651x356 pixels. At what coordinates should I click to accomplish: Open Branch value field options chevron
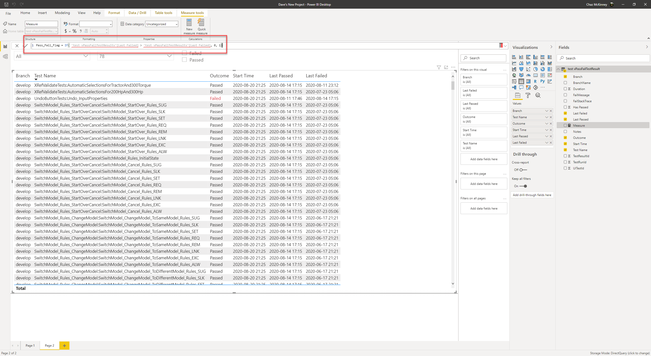click(x=546, y=111)
